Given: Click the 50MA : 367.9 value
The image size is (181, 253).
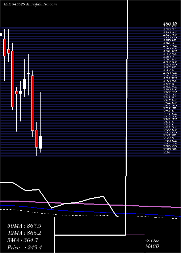Looking at the screenshot, I should click(24, 226).
